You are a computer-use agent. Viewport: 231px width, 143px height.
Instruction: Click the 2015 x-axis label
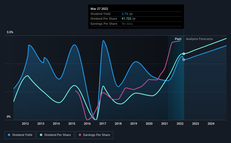pos(72,124)
